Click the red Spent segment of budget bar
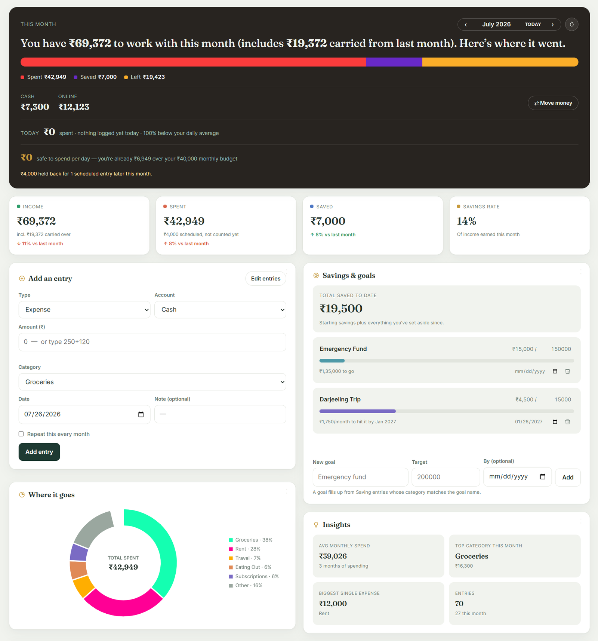 (x=193, y=62)
